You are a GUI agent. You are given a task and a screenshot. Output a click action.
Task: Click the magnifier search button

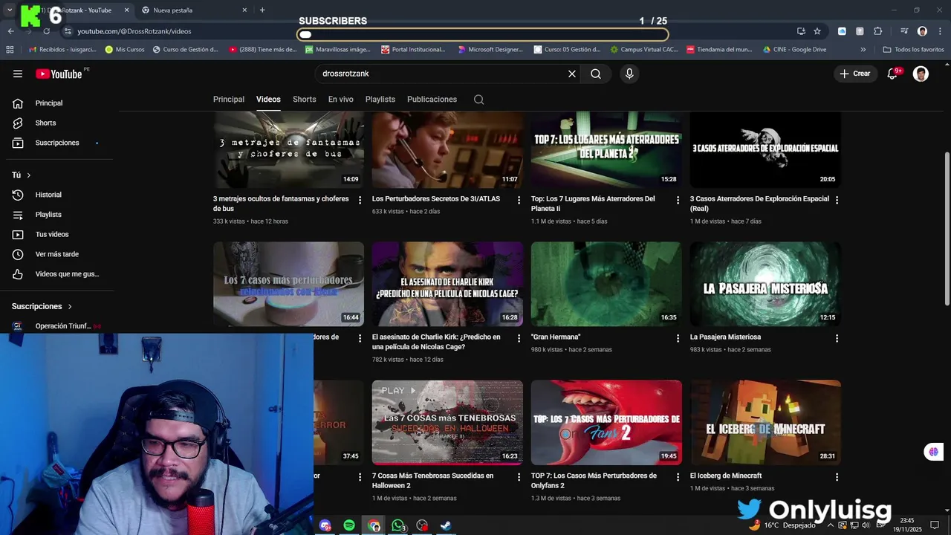(x=596, y=74)
